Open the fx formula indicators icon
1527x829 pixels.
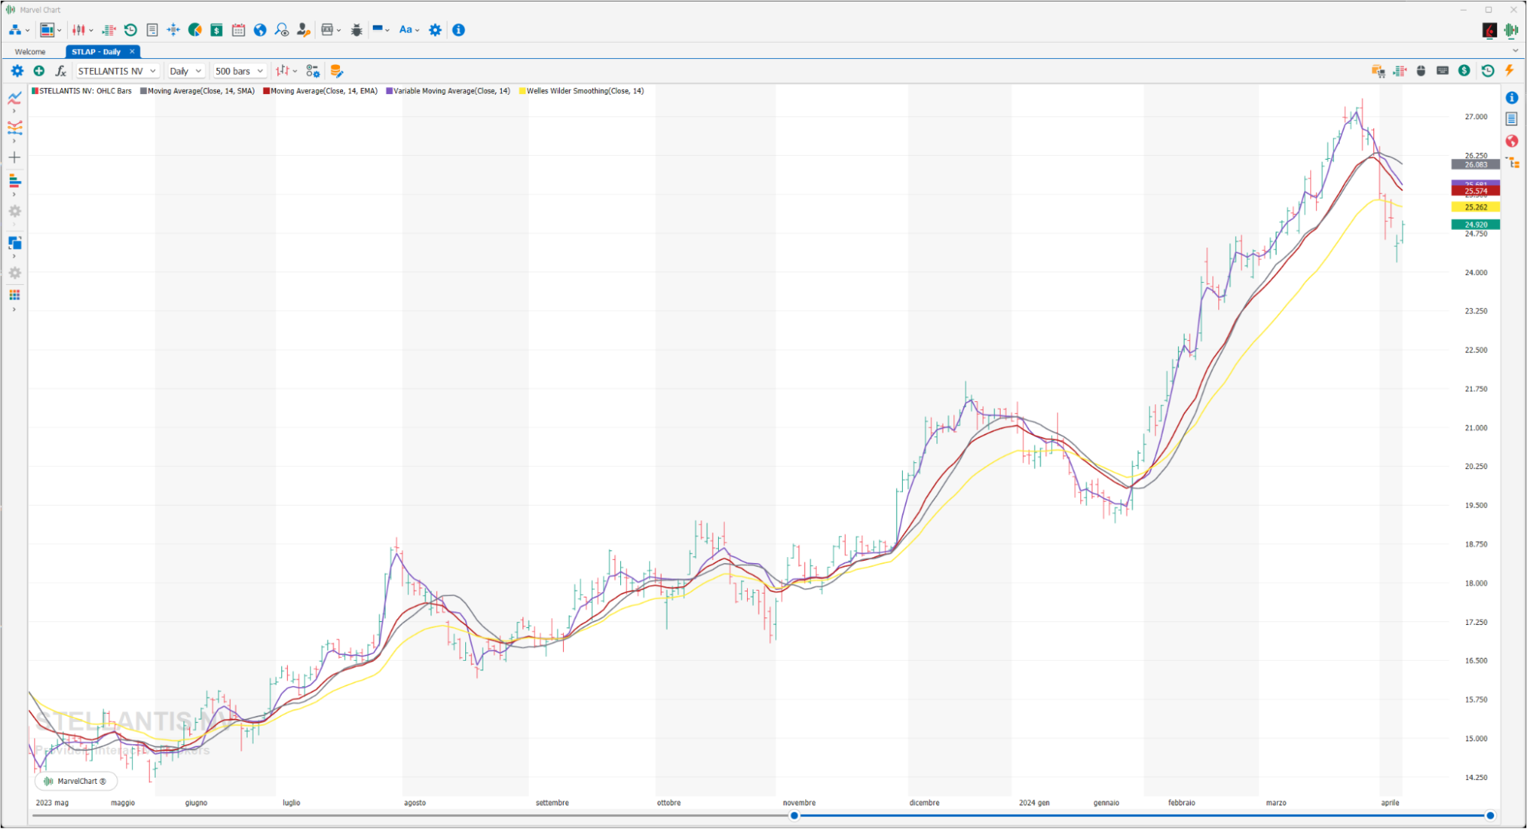tap(60, 71)
